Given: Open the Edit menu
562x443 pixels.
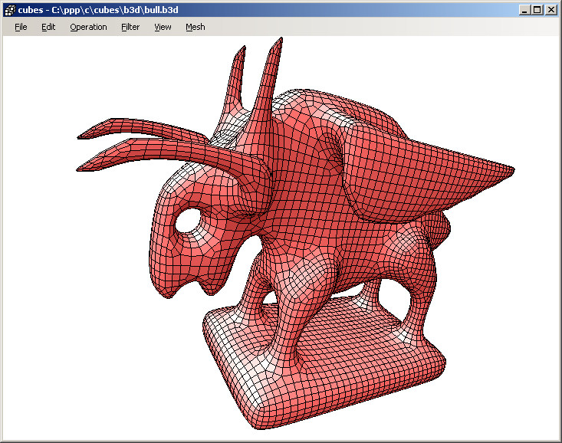Looking at the screenshot, I should point(48,27).
